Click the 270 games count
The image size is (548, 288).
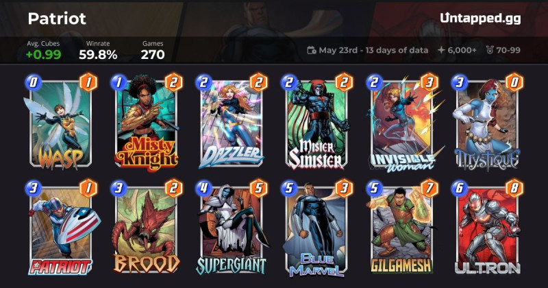(x=153, y=55)
